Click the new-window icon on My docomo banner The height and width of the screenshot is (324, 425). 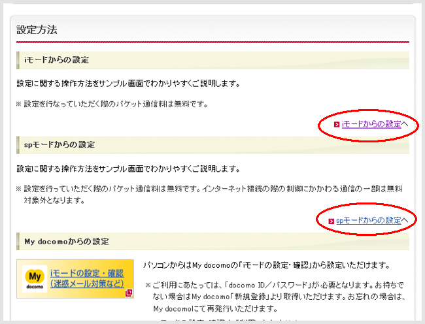pyautogui.click(x=129, y=293)
